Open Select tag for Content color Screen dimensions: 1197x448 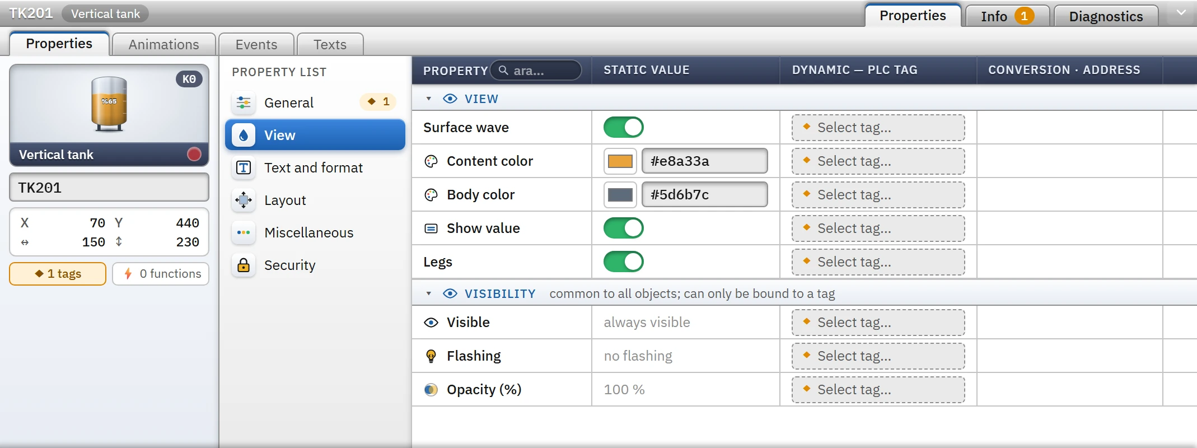click(878, 161)
